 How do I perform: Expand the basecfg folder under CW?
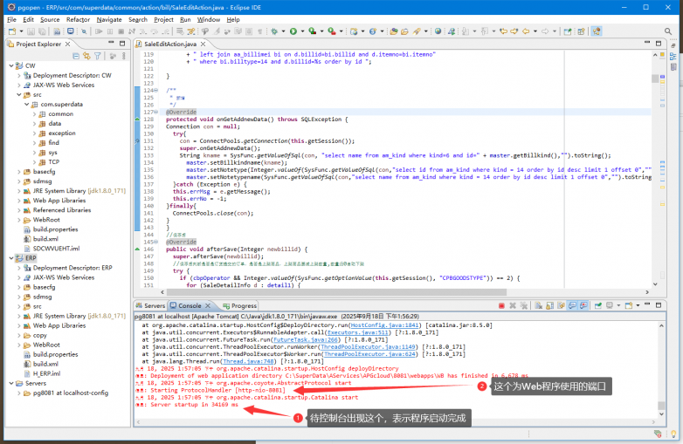tap(20, 172)
